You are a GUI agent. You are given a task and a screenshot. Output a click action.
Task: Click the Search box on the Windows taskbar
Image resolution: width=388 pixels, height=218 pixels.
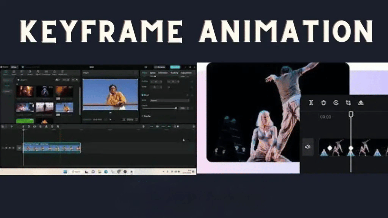pyautogui.click(x=76, y=172)
